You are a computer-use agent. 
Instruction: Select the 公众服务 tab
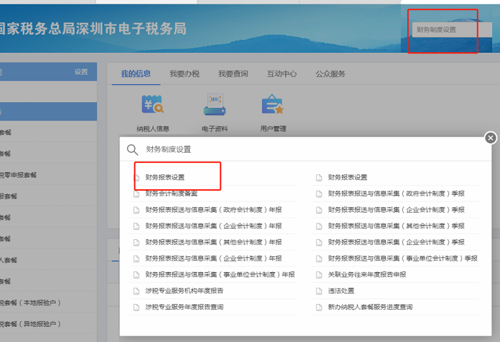coord(330,74)
